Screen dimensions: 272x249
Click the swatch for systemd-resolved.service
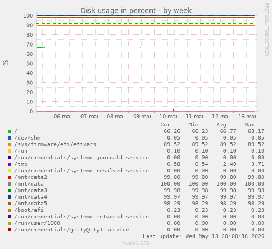click(9, 171)
